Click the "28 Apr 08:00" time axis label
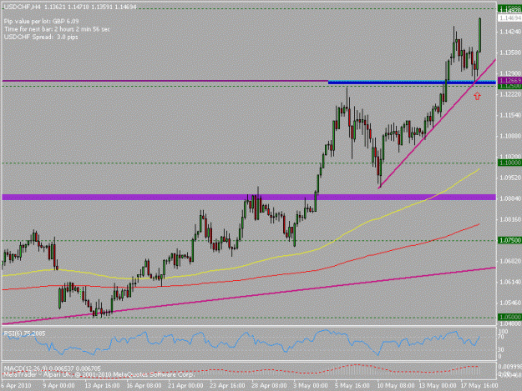This screenshot has width=522, height=391. (x=269, y=386)
